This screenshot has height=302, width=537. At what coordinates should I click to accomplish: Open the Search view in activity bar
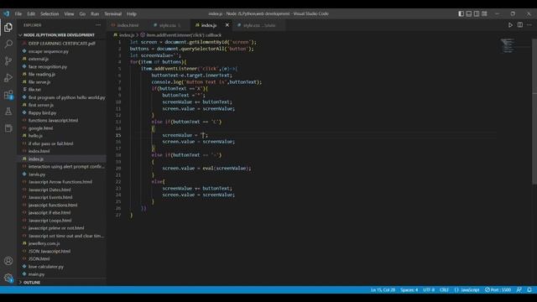[x=8, y=44]
